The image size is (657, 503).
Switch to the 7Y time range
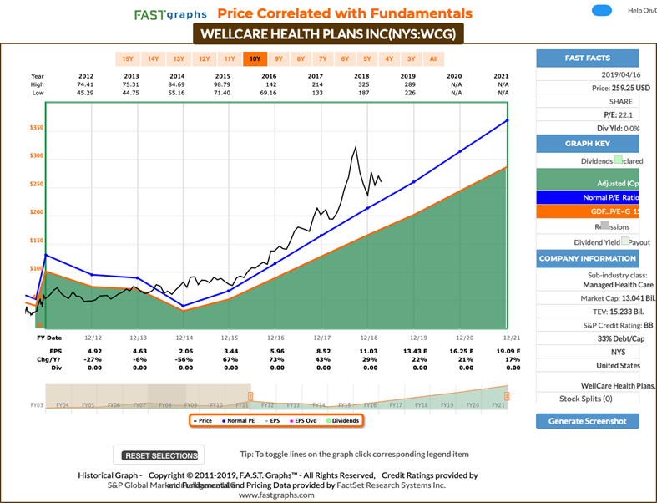(323, 58)
